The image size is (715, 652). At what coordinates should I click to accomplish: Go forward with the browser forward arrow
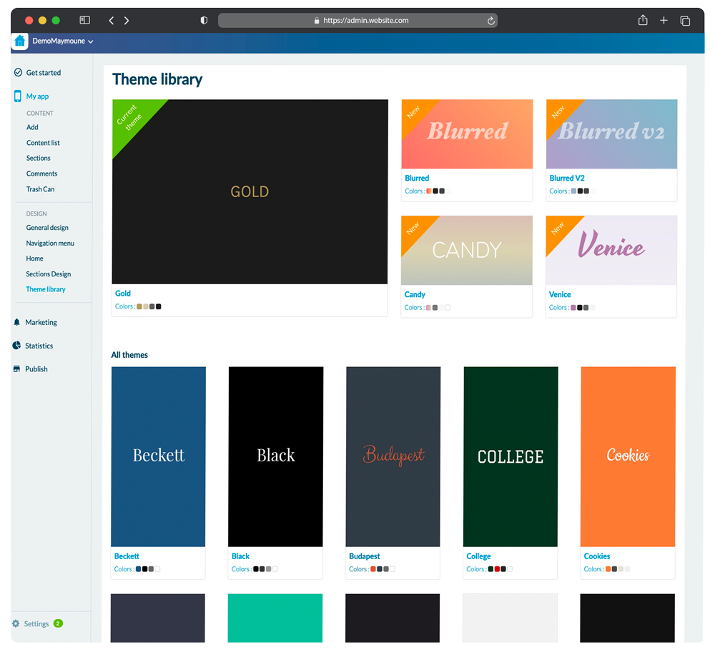tap(127, 21)
